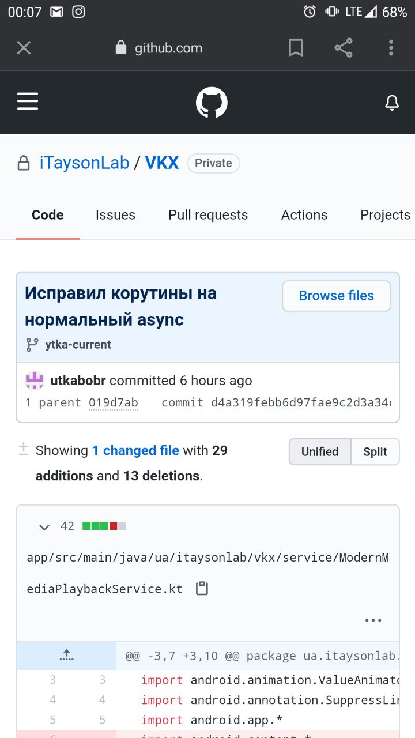Click the Browse files button

point(337,296)
